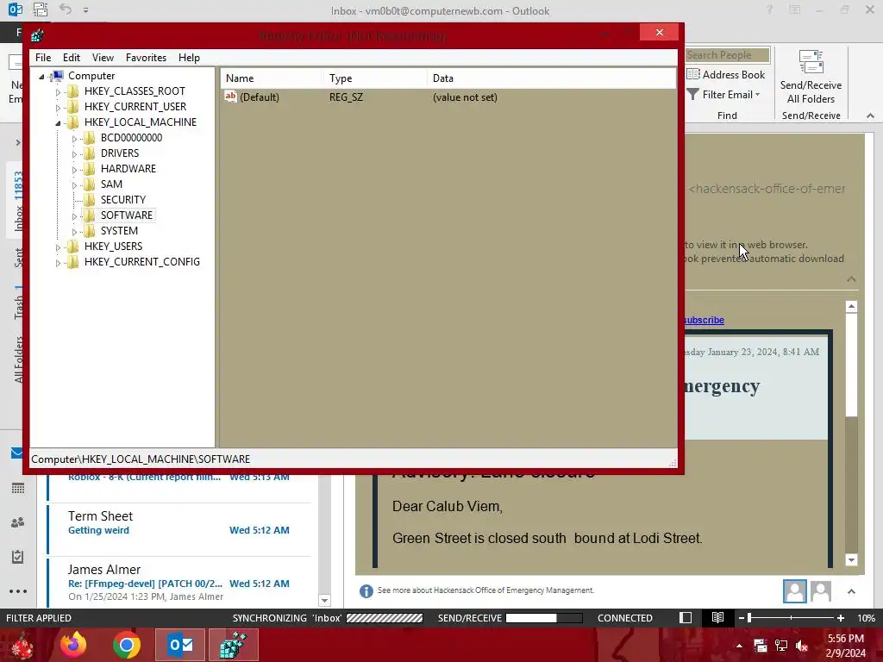Click the Undo arrow in Outlook title bar
883x662 pixels.
(66, 9)
